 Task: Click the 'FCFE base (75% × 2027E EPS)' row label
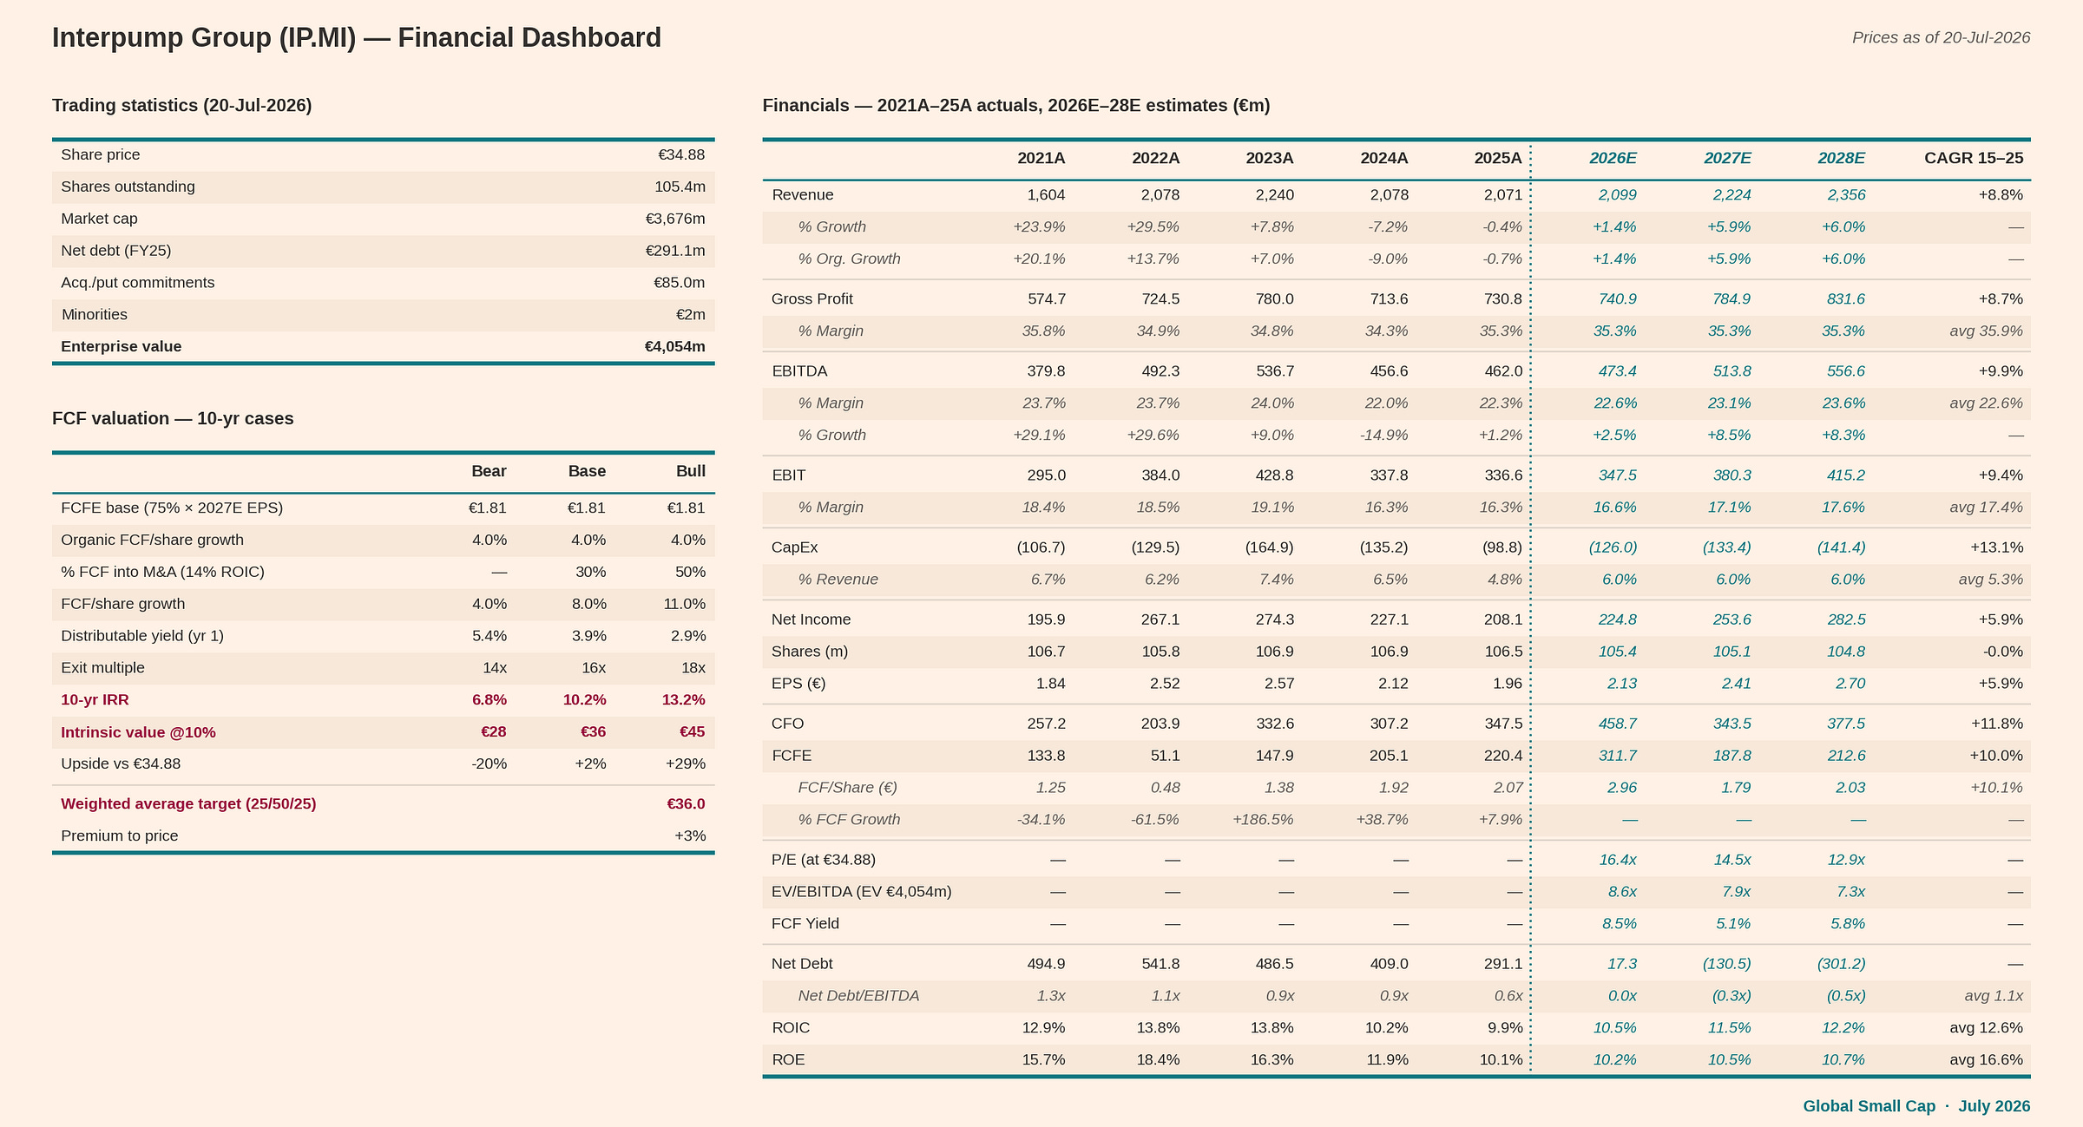click(172, 508)
